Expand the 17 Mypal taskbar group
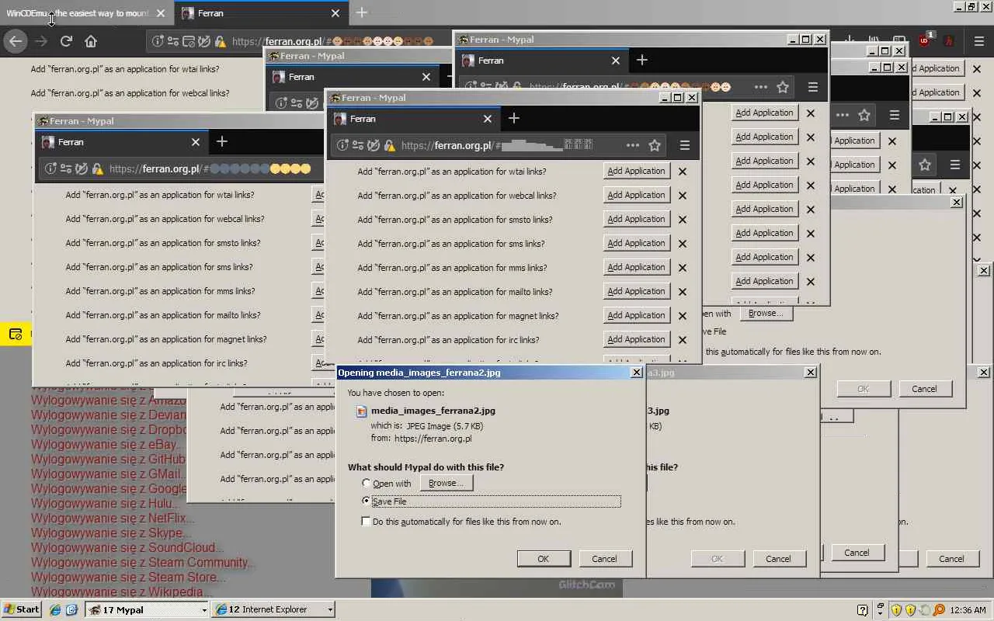The width and height of the screenshot is (994, 621). [204, 610]
